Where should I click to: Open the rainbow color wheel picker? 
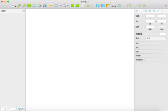(x=39, y=6)
